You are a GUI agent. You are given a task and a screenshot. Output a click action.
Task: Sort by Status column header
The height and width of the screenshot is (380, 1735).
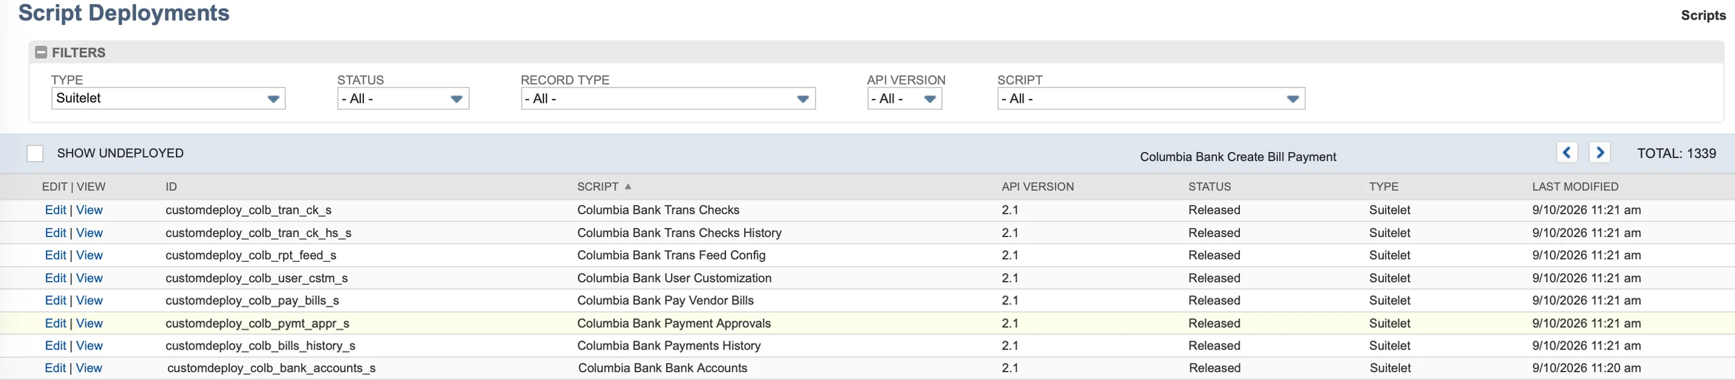pyautogui.click(x=1210, y=186)
